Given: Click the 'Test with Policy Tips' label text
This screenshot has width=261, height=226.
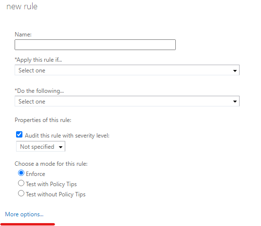Looking at the screenshot, I should tap(51, 184).
